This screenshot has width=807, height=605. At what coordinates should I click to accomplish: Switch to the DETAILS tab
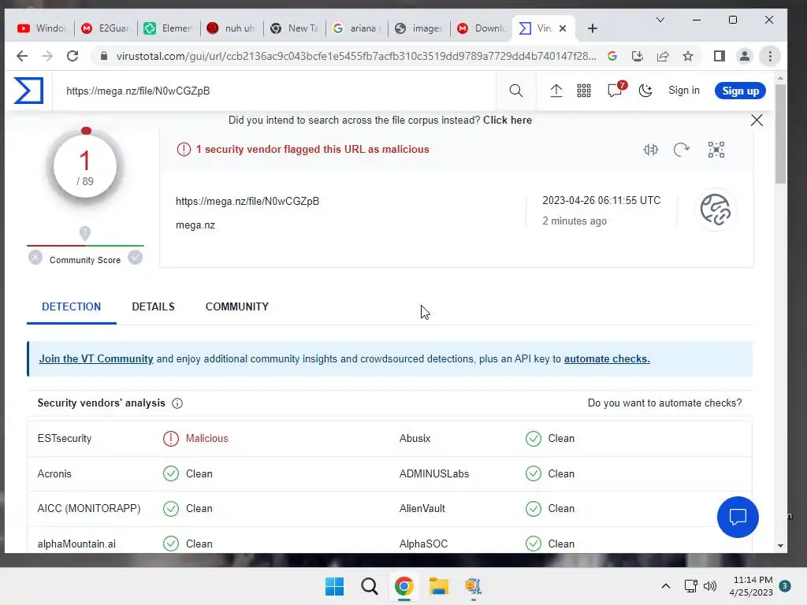[x=154, y=306]
